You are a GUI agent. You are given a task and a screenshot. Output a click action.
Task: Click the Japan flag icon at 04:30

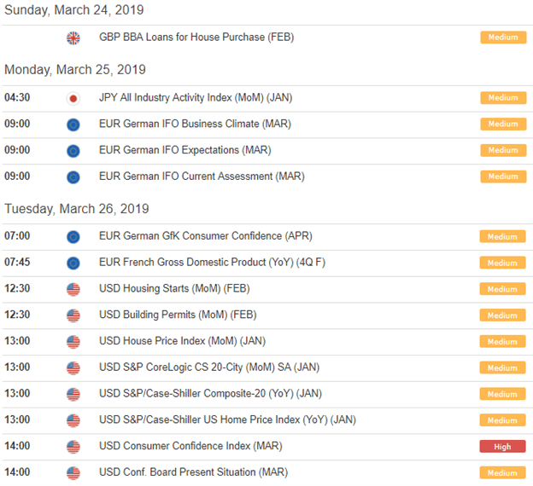(73, 98)
